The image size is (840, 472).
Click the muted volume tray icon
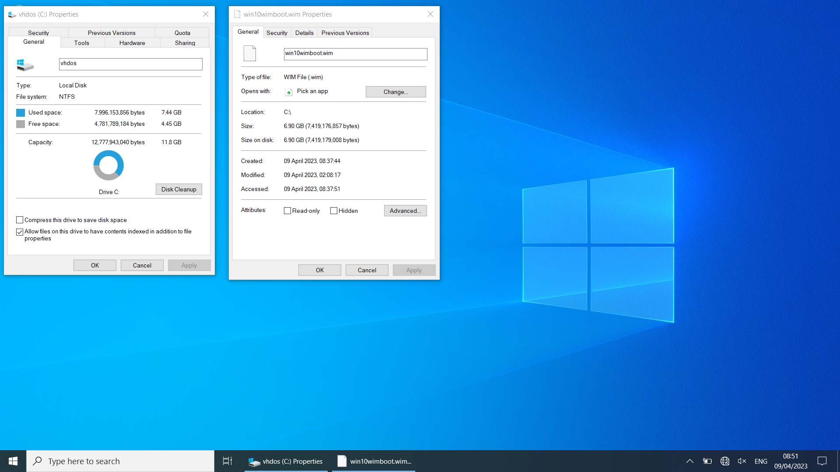pyautogui.click(x=742, y=461)
